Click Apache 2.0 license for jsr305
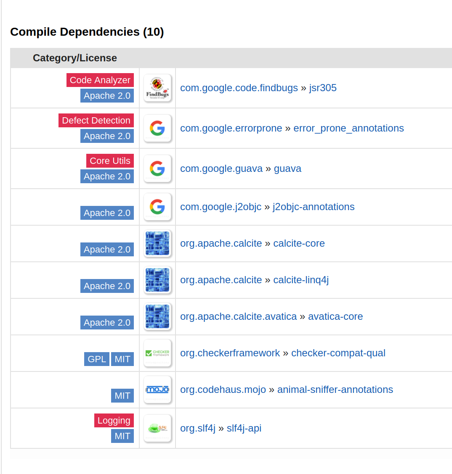The height and width of the screenshot is (474, 452). pos(107,95)
